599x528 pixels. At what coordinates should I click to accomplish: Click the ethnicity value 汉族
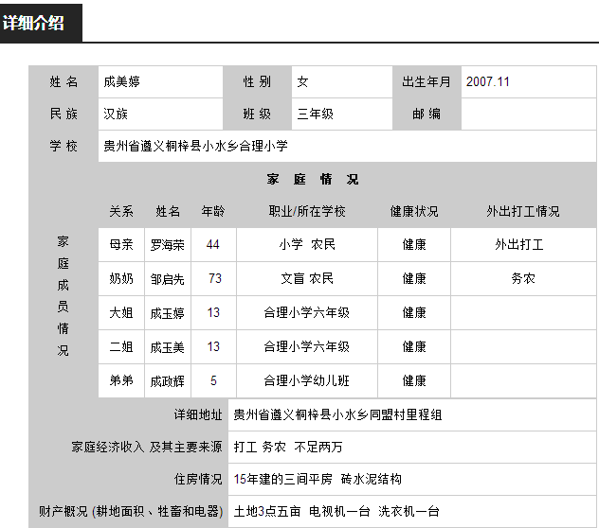(116, 114)
